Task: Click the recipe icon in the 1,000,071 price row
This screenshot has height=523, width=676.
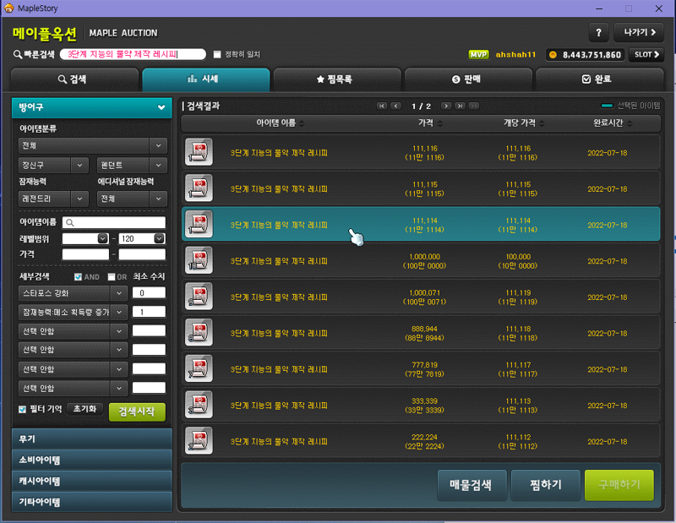Action: click(x=199, y=297)
